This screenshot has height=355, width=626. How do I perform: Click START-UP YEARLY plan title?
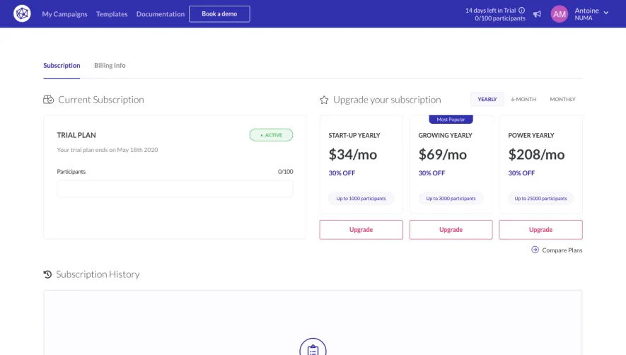point(354,135)
